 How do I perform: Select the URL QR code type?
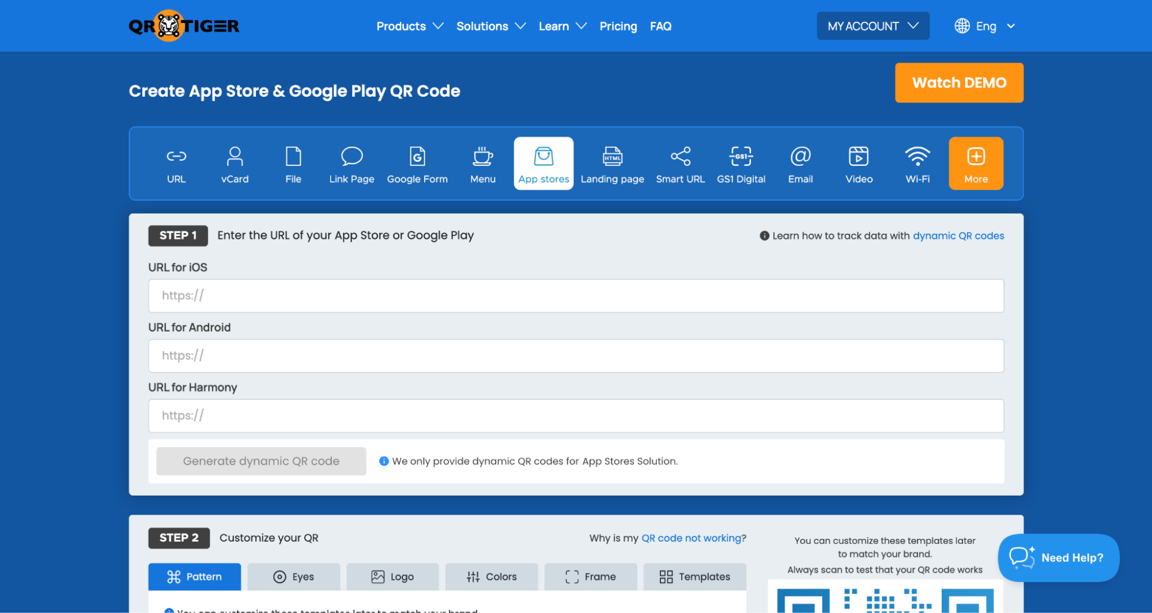coord(176,164)
